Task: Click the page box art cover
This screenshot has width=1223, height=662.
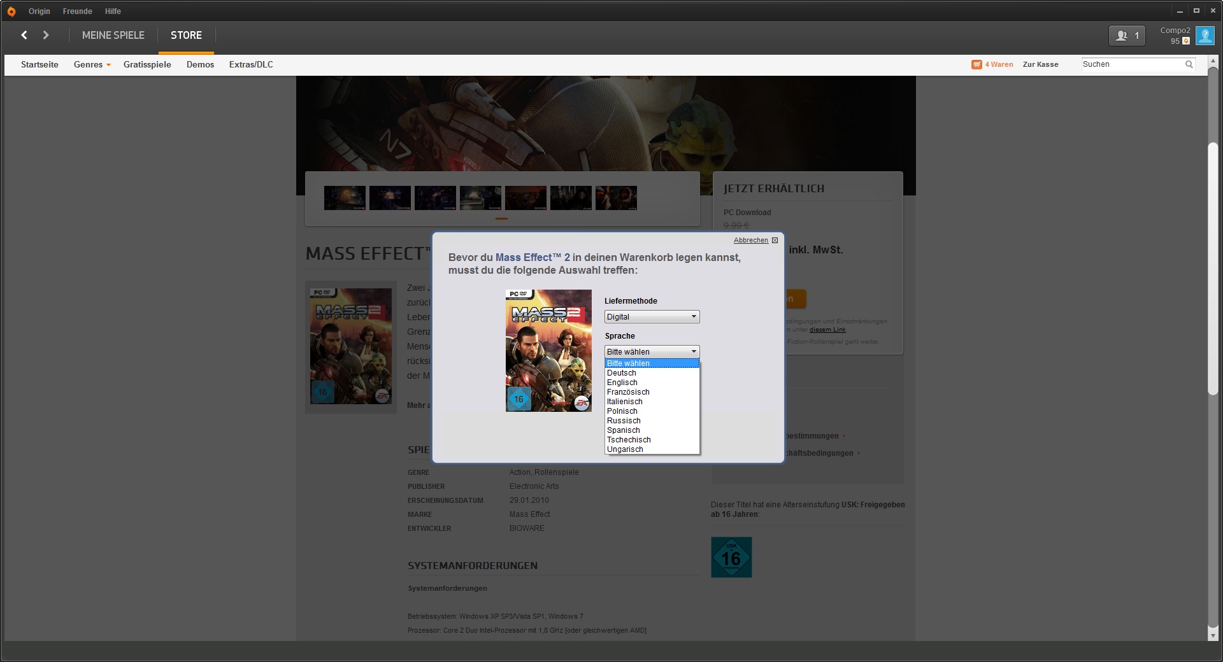Action: point(351,346)
